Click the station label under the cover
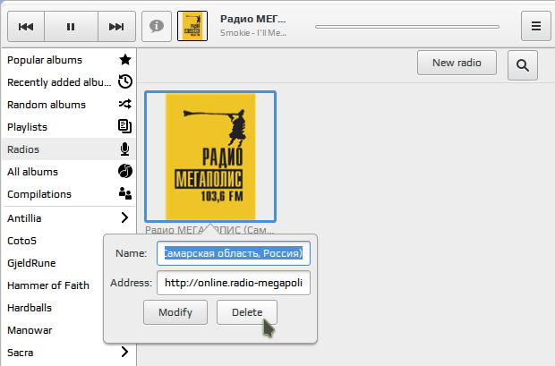The width and height of the screenshot is (555, 366). (209, 230)
